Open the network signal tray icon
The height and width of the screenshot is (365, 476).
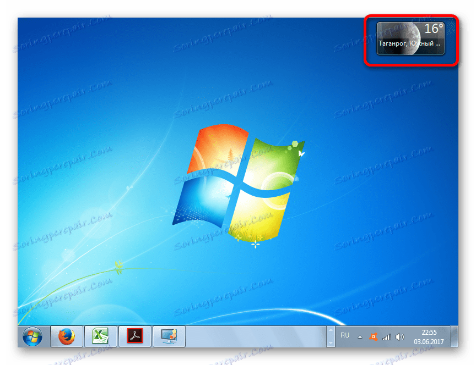(386, 337)
